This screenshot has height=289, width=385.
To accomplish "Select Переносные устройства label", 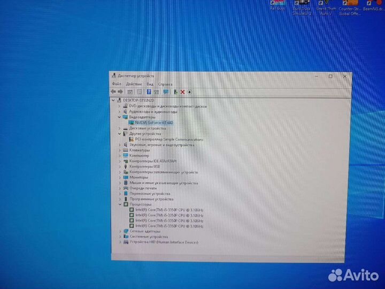I will (150, 194).
